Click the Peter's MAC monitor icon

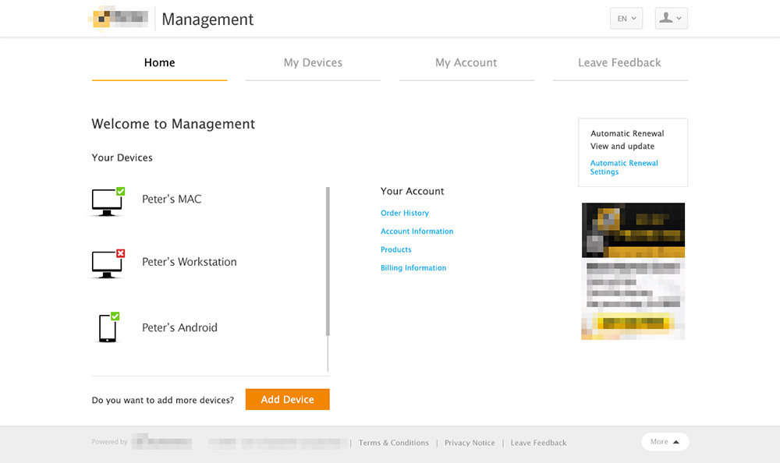(x=107, y=202)
